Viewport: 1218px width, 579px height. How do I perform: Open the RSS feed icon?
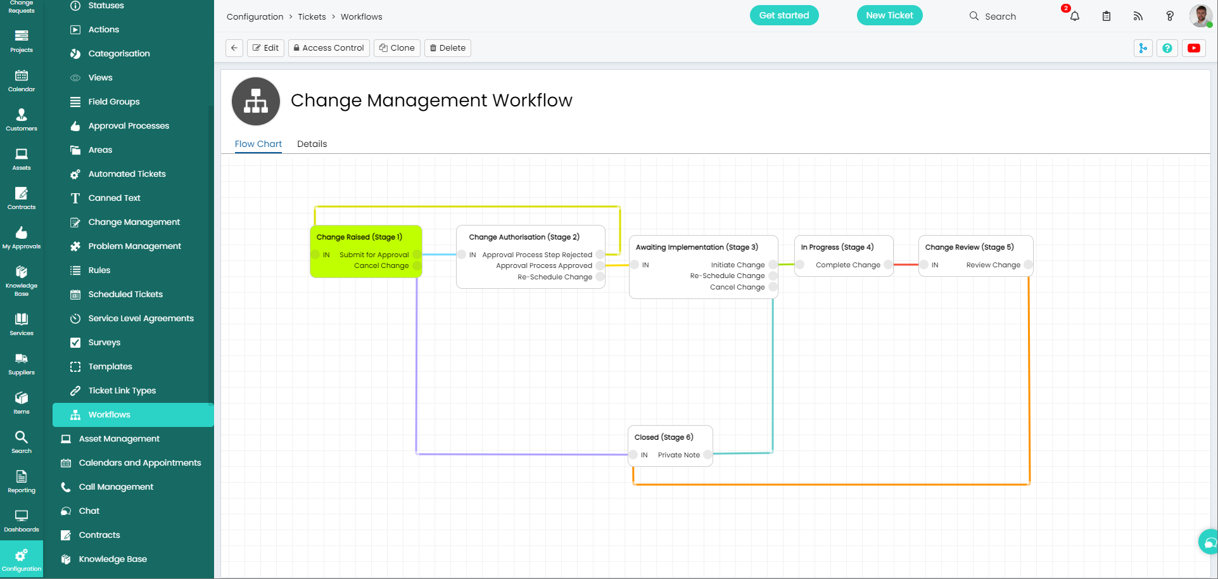pos(1138,16)
